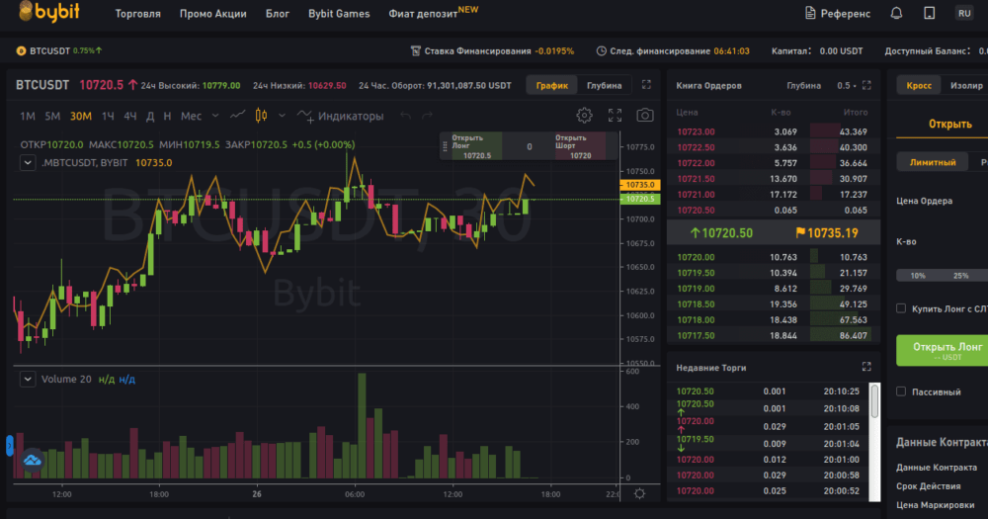The height and width of the screenshot is (519, 988).
Task: Click the green Open Long button
Action: point(946,350)
